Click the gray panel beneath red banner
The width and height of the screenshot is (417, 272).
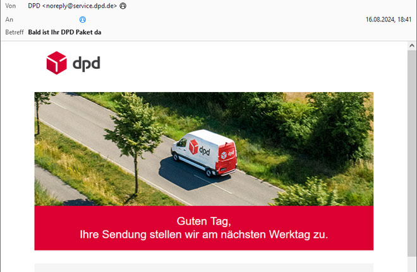click(203, 268)
